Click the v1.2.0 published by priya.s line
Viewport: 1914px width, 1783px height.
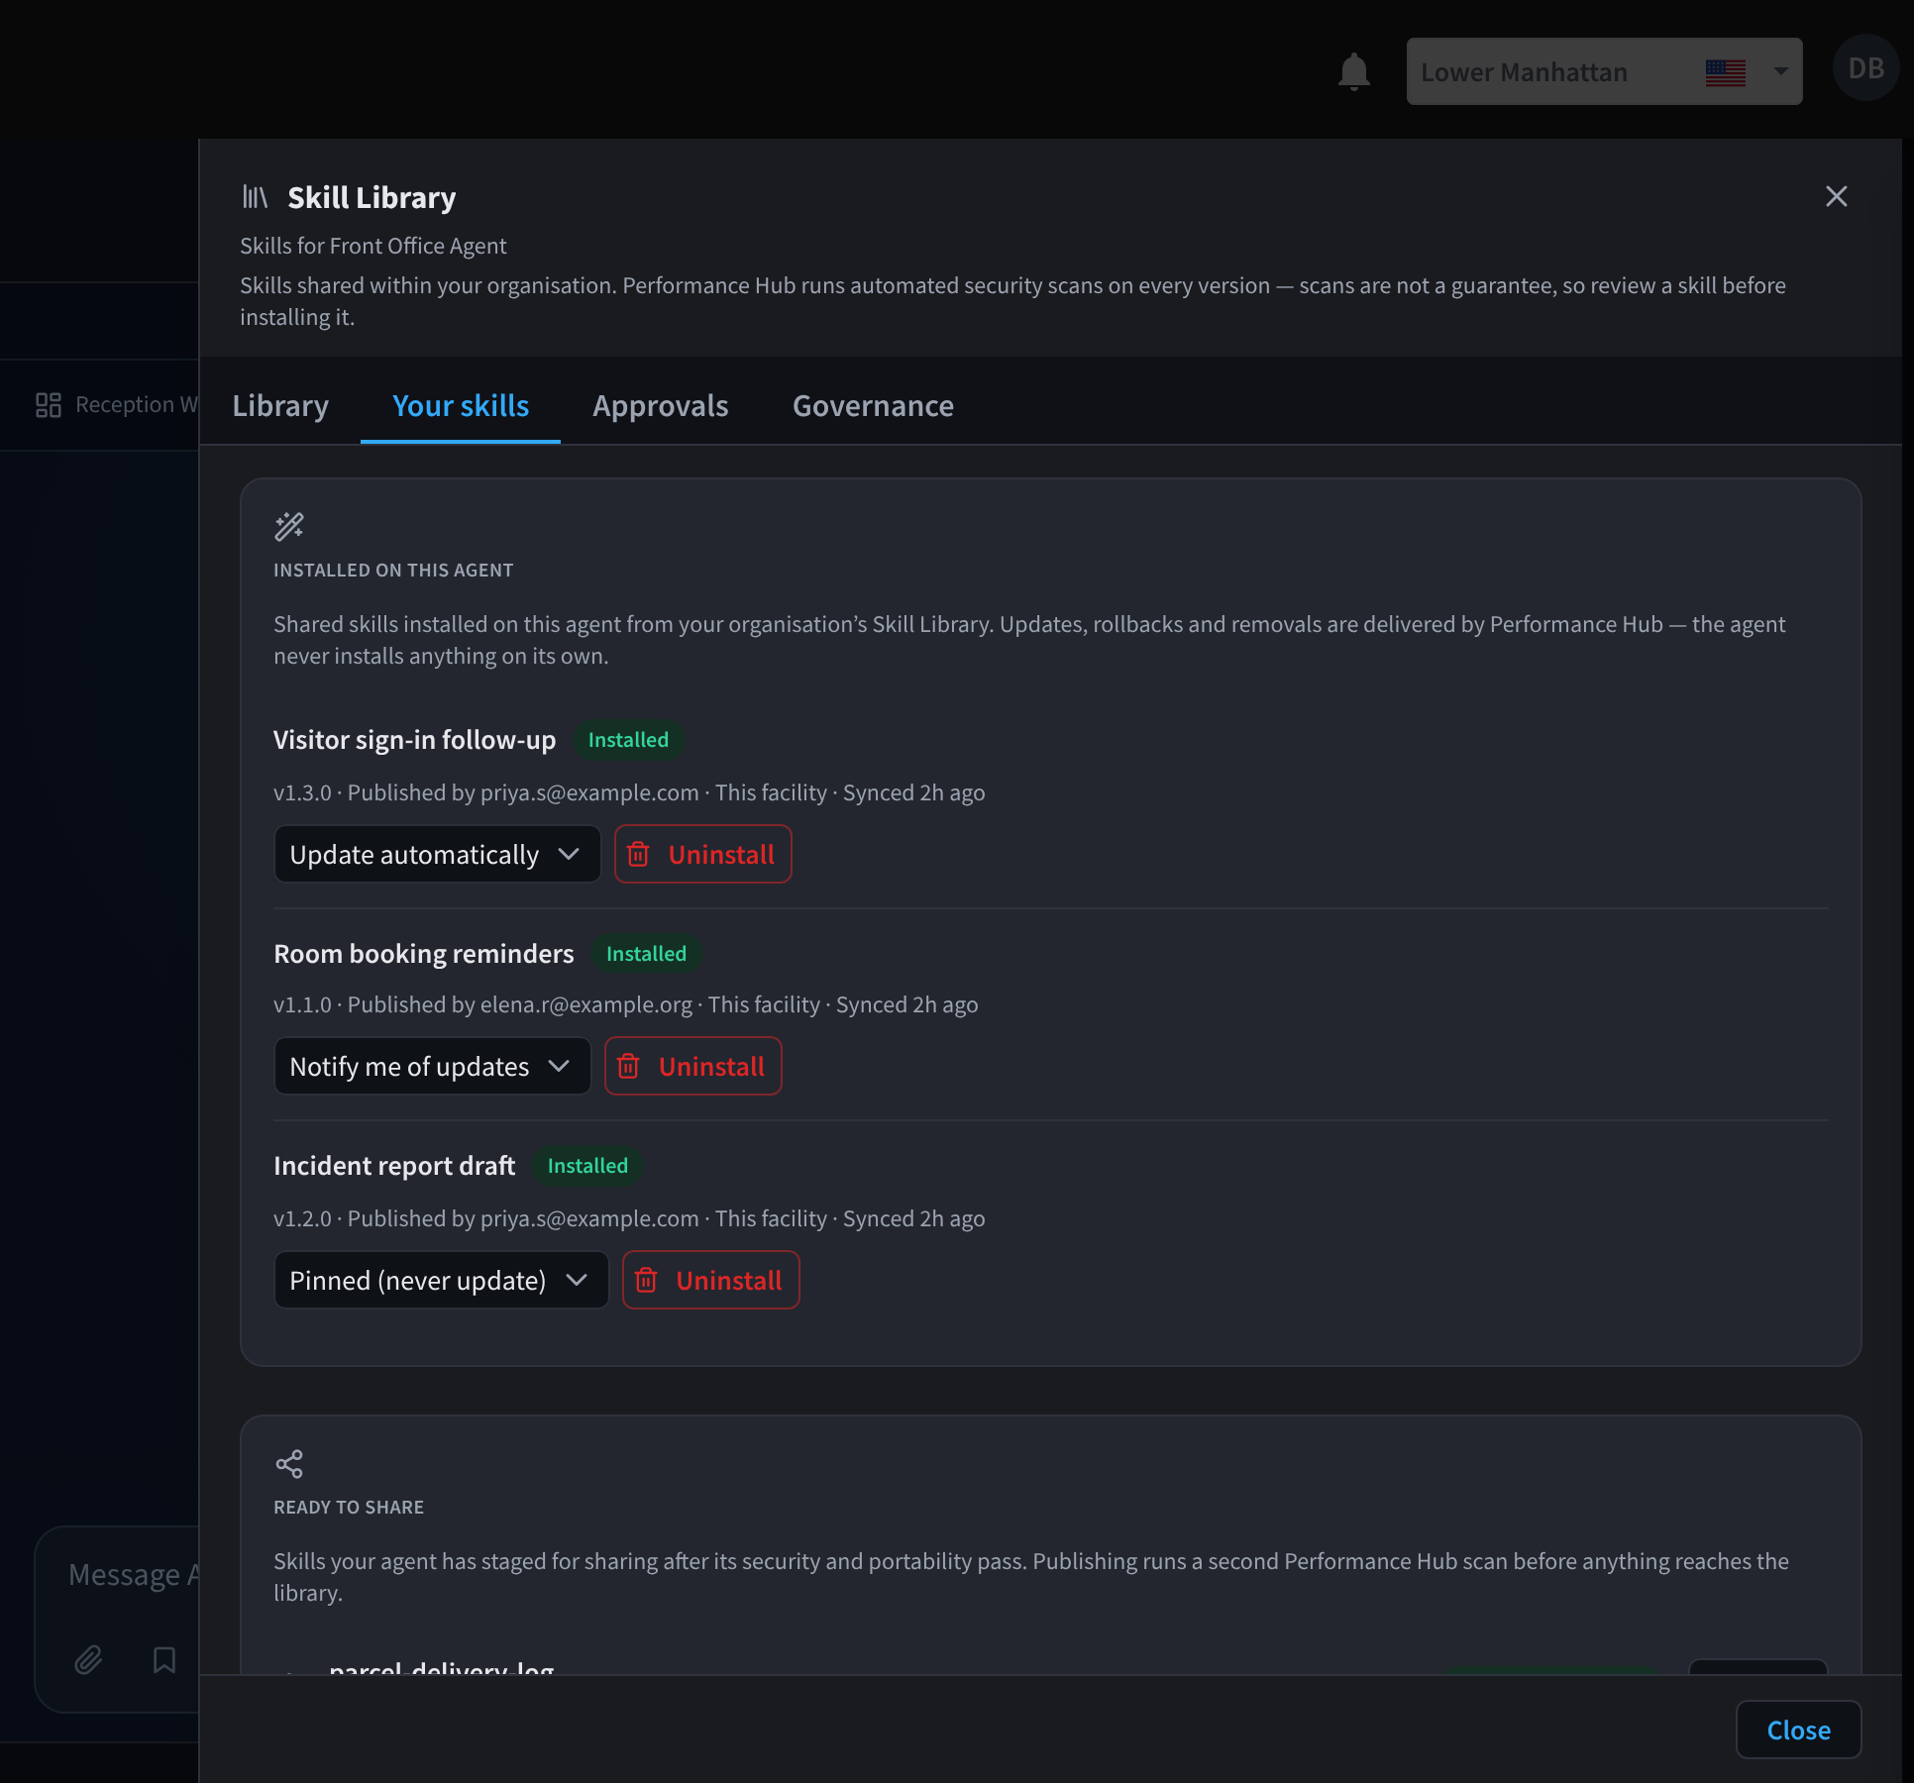629,1218
